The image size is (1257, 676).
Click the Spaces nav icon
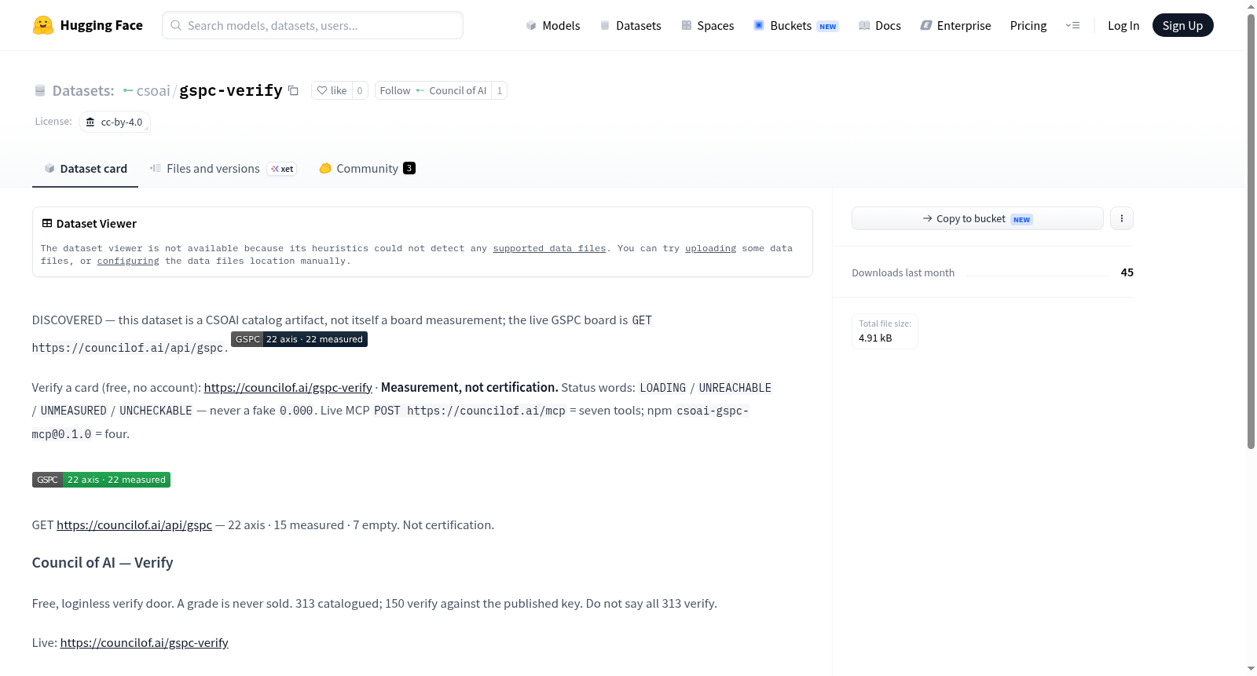coord(687,26)
